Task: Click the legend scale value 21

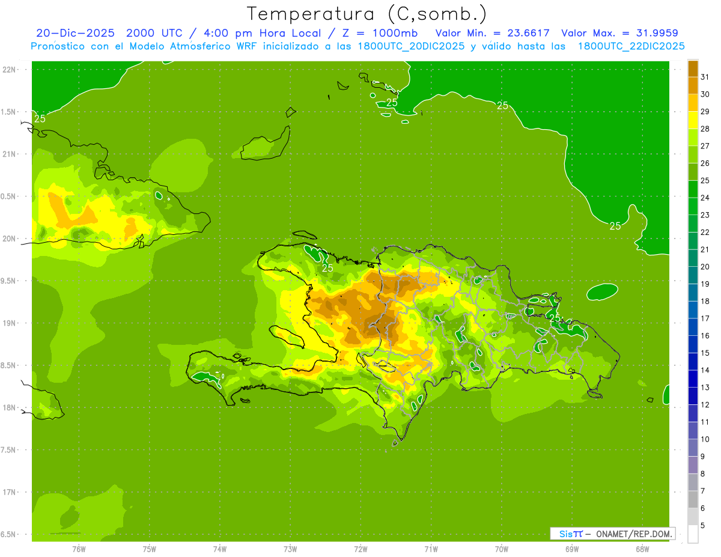Action: click(x=705, y=249)
